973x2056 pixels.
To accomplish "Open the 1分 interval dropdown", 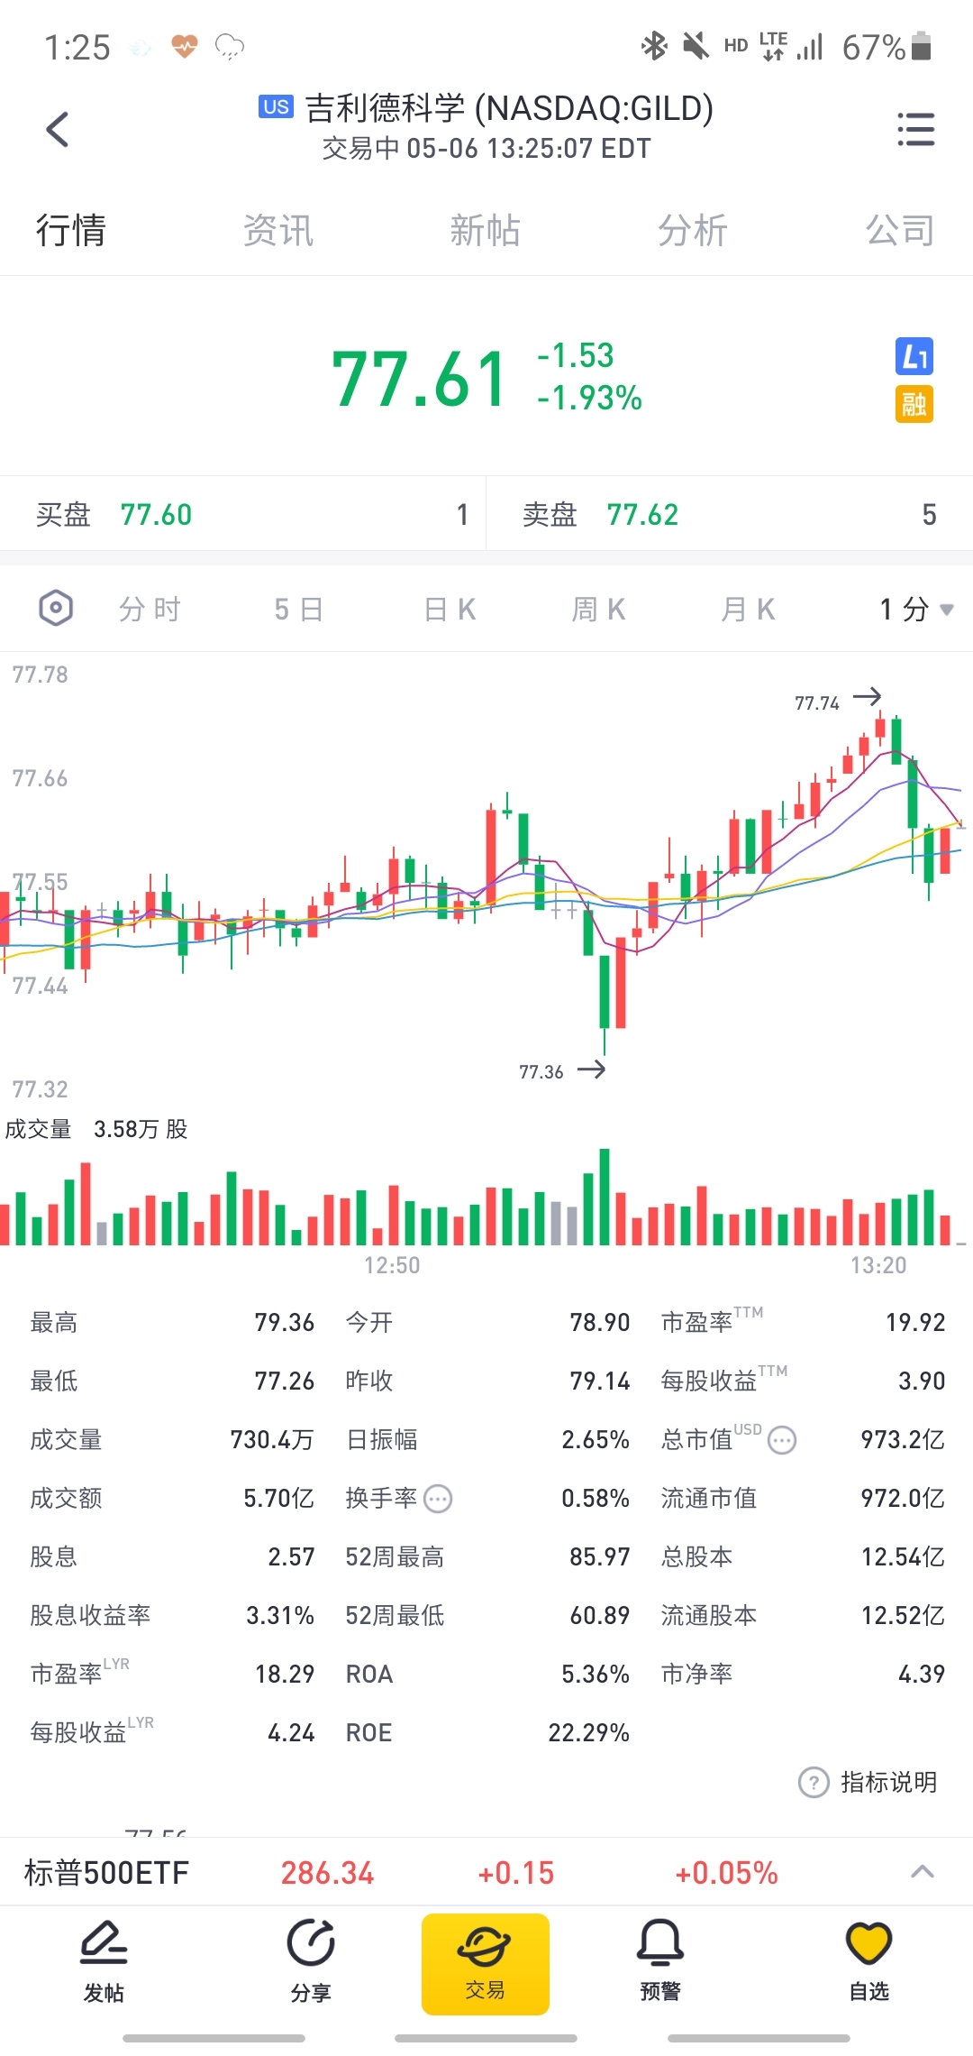I will pos(915,610).
